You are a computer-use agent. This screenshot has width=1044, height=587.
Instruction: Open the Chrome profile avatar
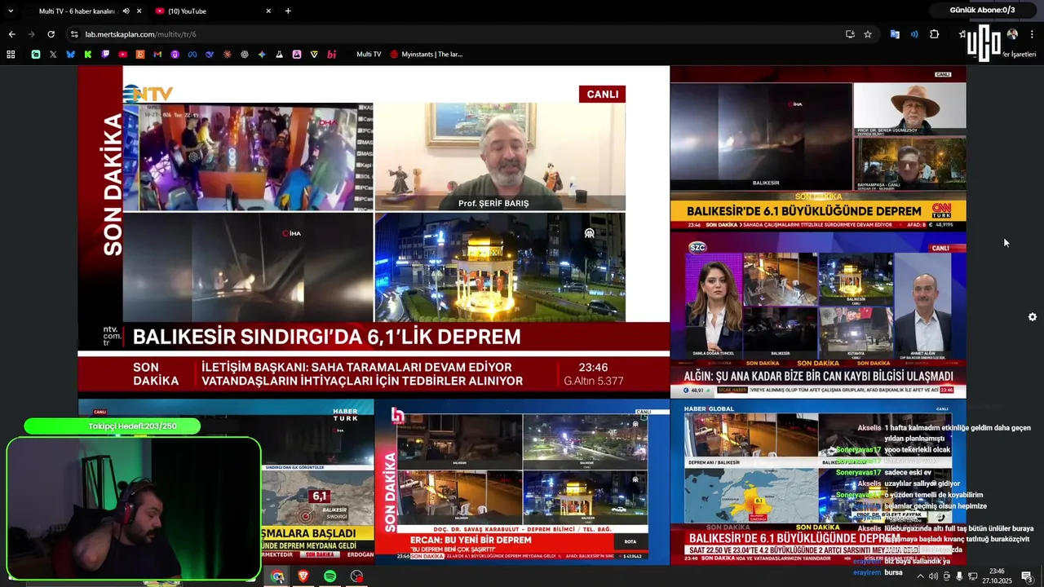tap(1012, 34)
